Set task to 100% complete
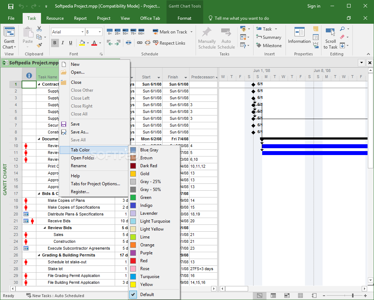 pos(141,32)
